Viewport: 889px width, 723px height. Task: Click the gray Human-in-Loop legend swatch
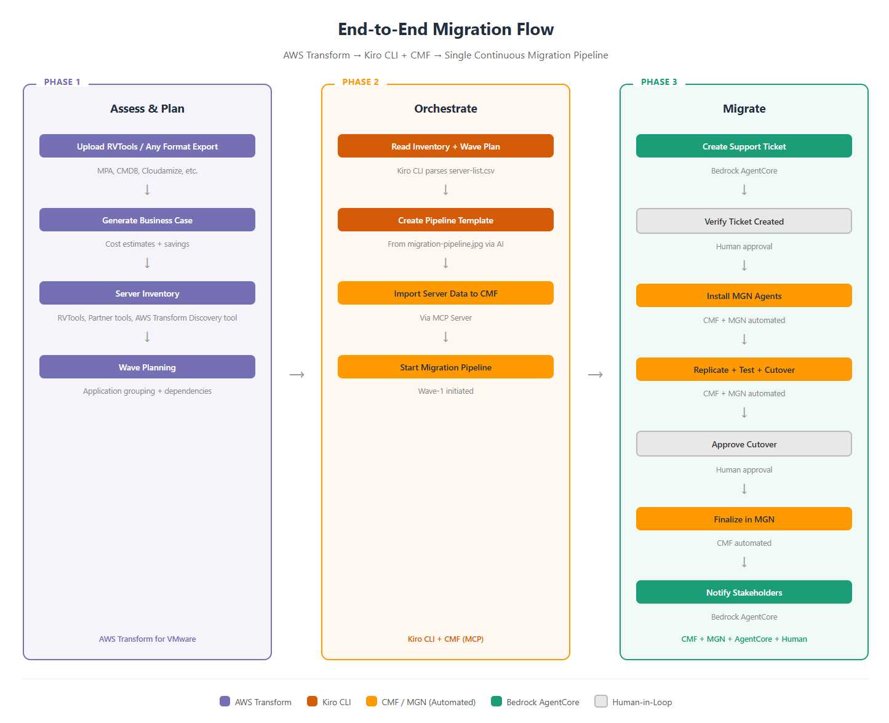(601, 701)
